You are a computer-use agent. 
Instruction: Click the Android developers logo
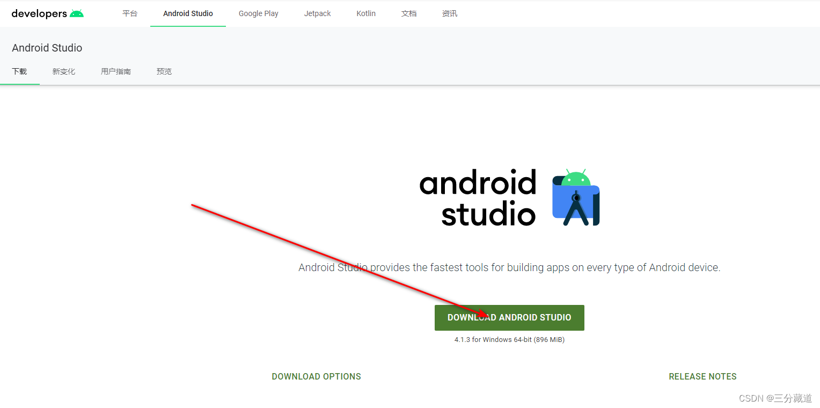pos(48,13)
